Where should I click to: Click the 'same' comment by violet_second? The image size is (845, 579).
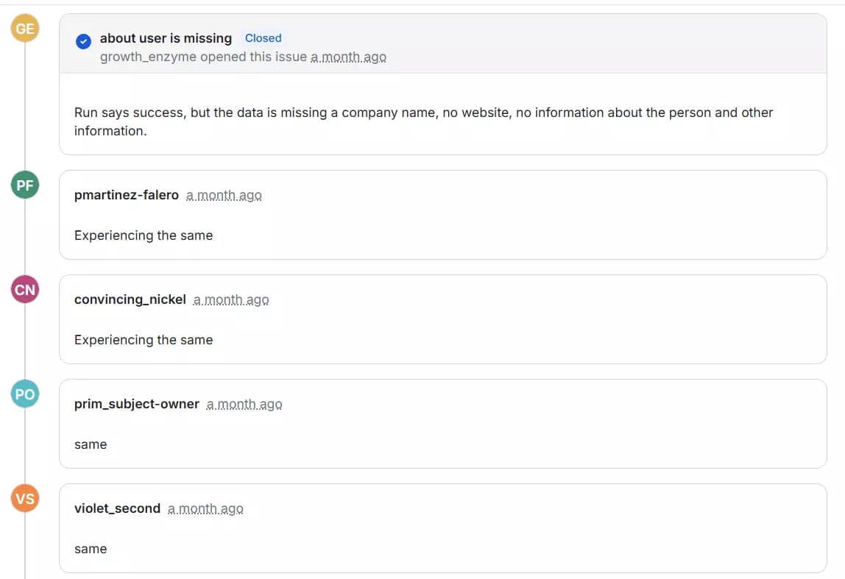pos(90,549)
